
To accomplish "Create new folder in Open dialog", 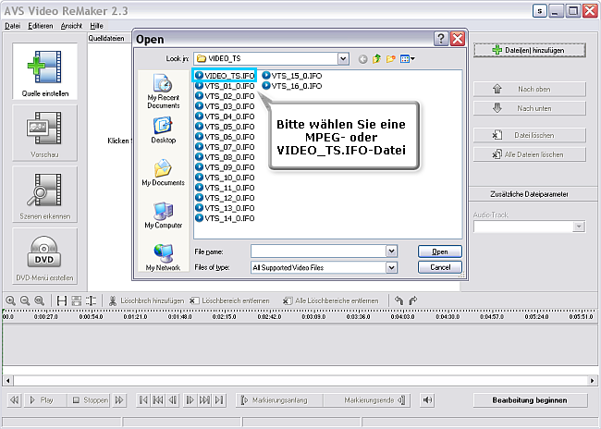I will point(390,59).
